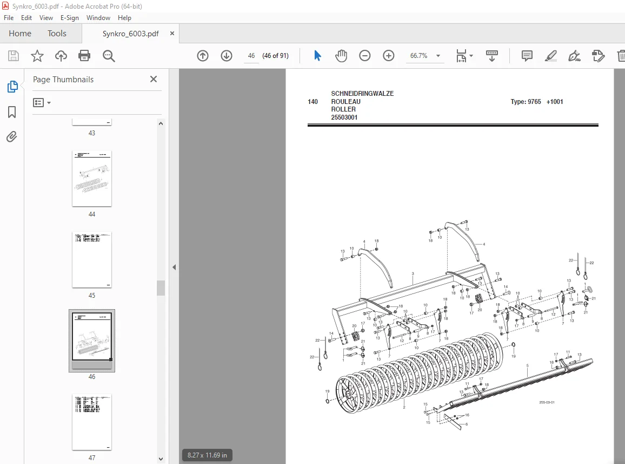Viewport: 625px width, 464px height.
Task: Expand the fit page options arrow
Action: (471, 56)
